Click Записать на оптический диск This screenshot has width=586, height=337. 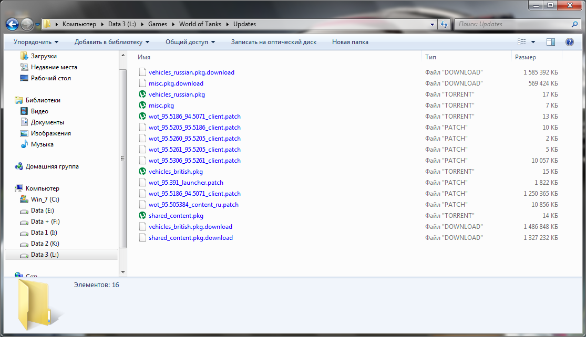[273, 42]
